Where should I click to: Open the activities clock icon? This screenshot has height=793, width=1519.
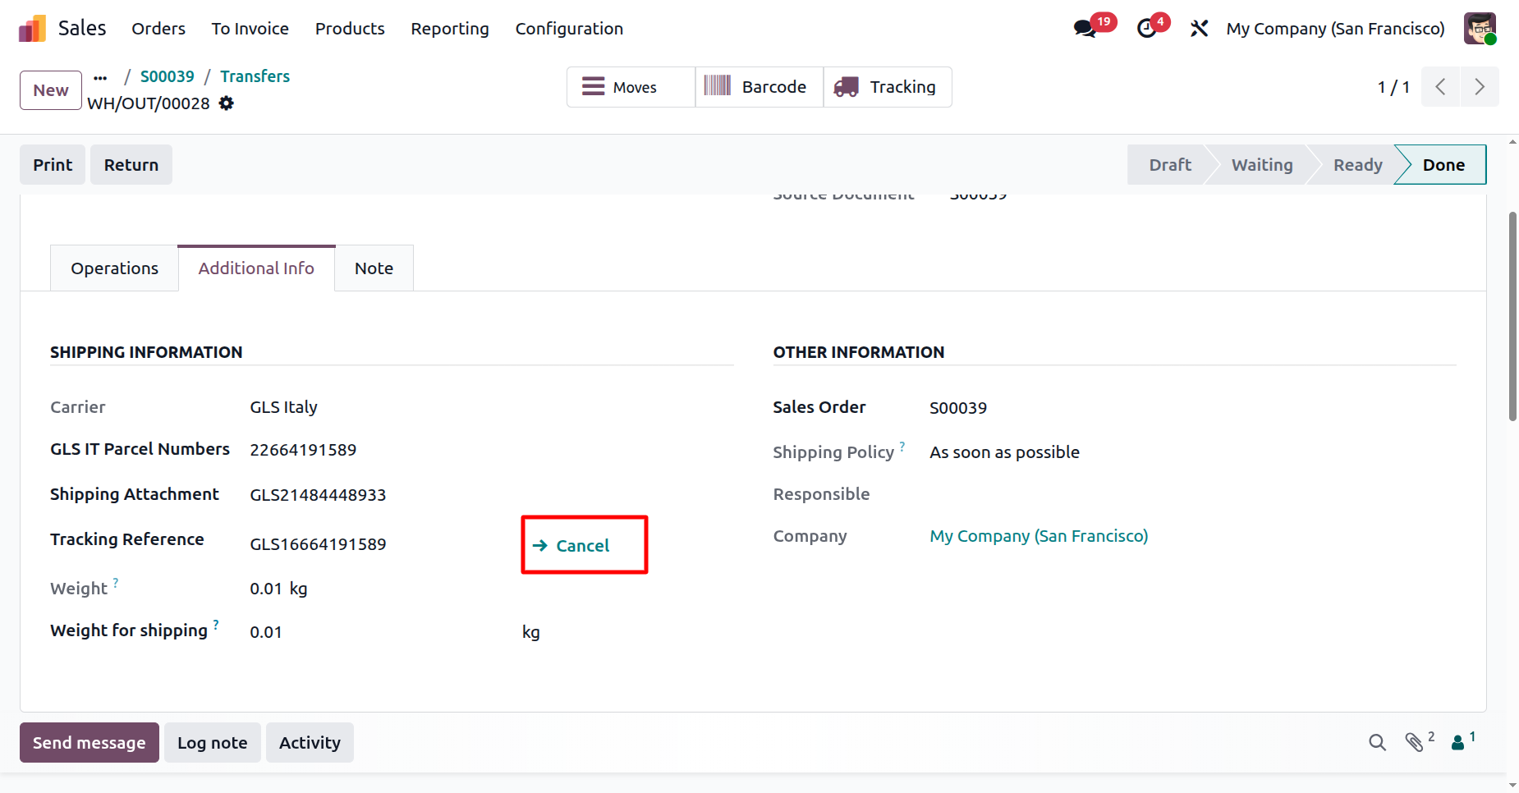point(1147,29)
